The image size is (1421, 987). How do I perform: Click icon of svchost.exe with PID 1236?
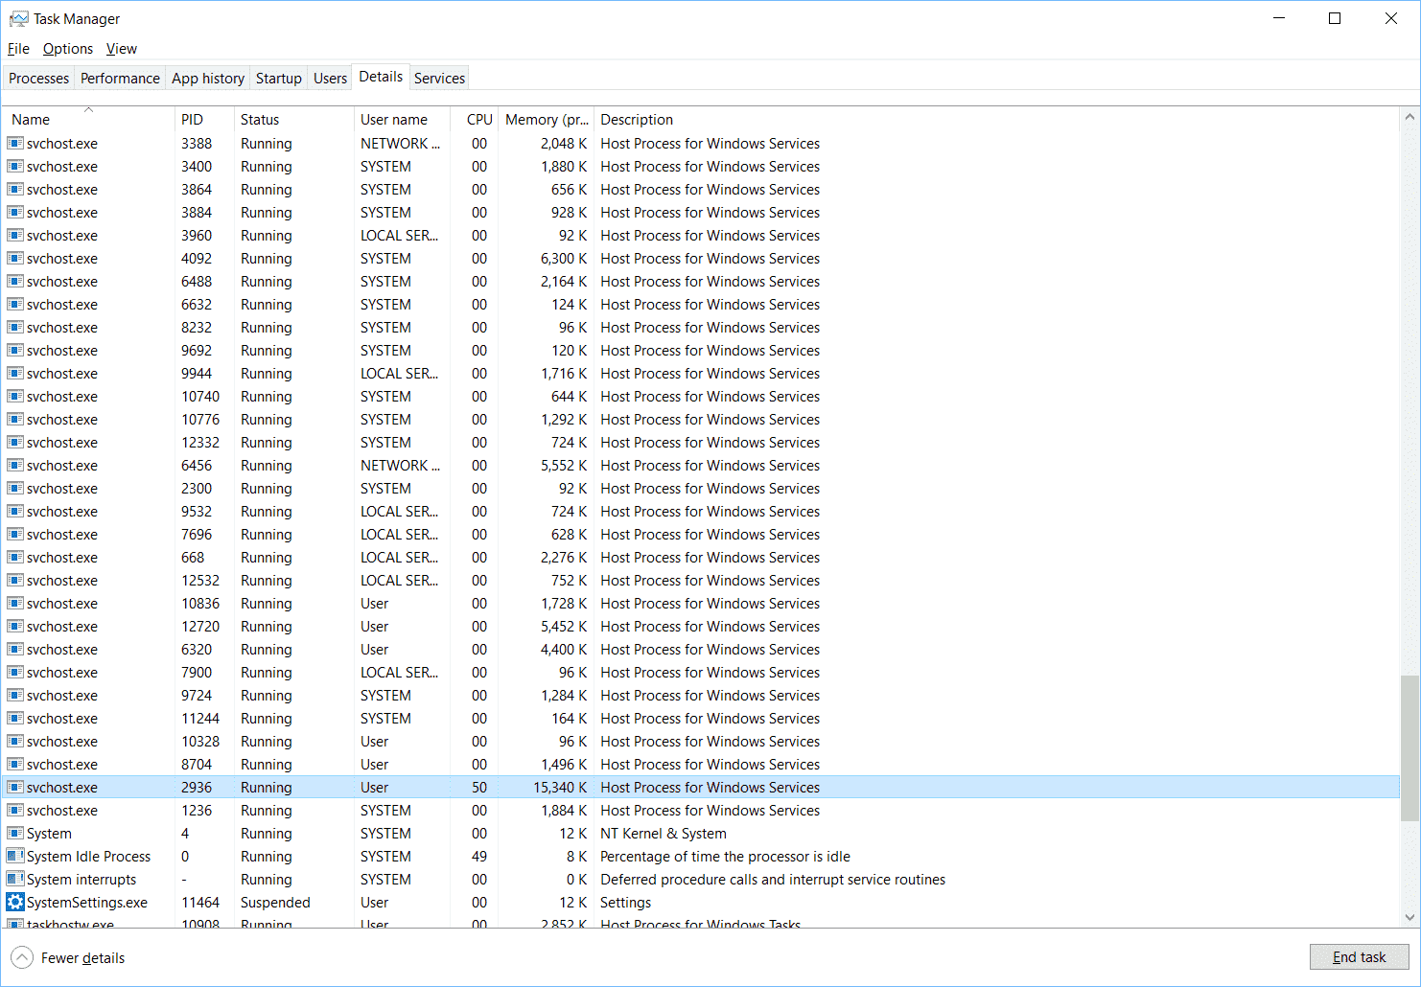coord(14,810)
